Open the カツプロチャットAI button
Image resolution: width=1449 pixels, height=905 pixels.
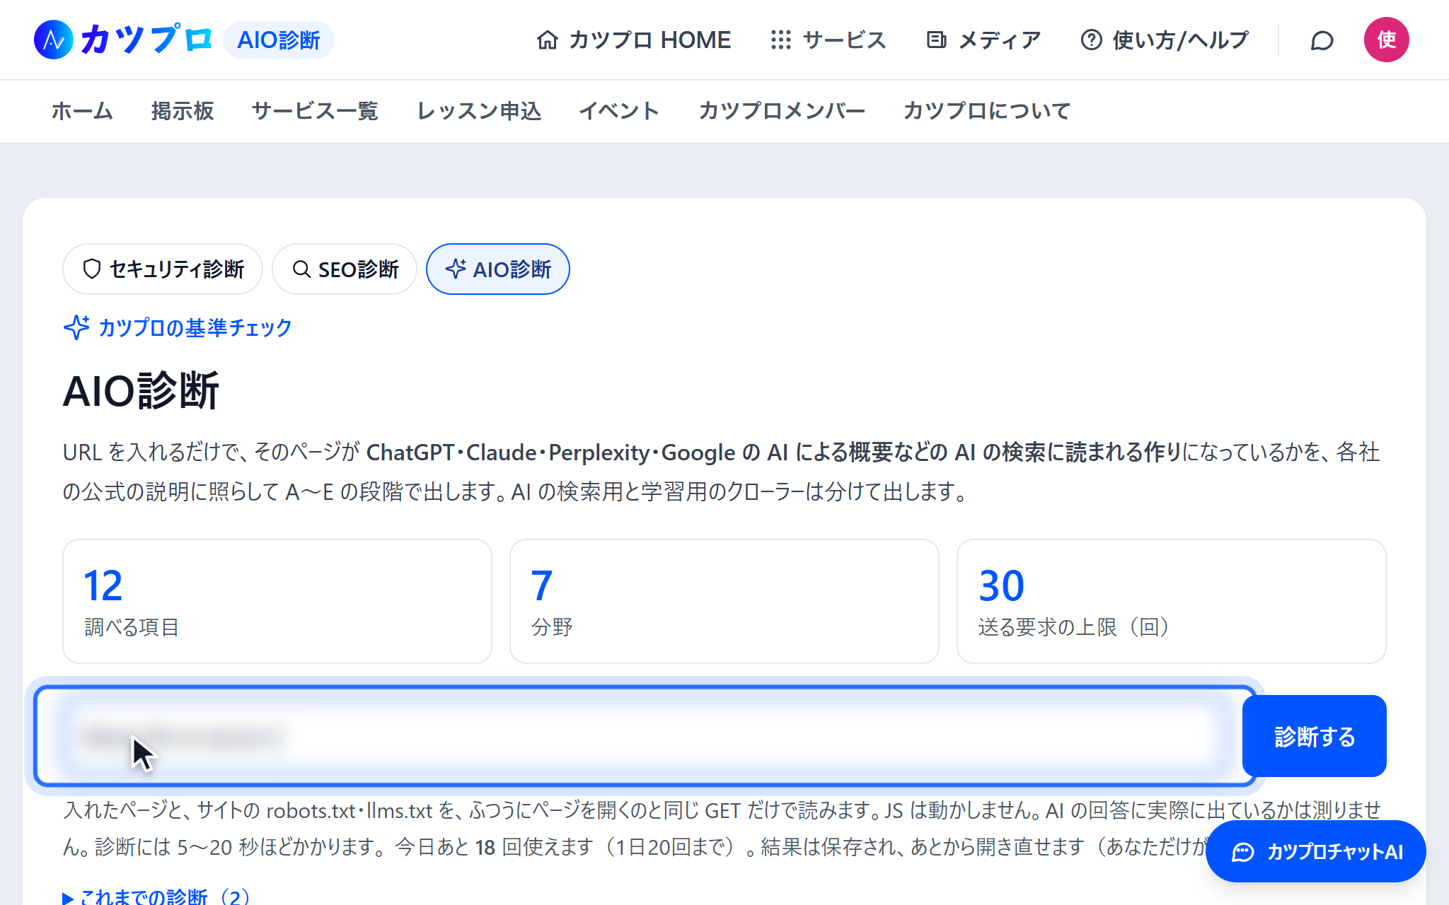tap(1316, 851)
